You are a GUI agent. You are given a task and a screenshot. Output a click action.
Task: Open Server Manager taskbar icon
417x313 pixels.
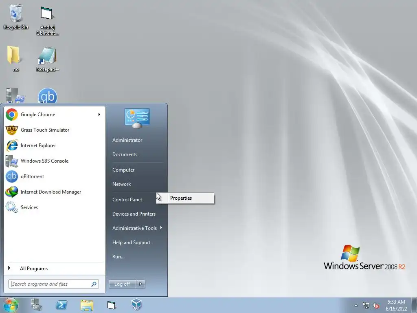pyautogui.click(x=37, y=305)
